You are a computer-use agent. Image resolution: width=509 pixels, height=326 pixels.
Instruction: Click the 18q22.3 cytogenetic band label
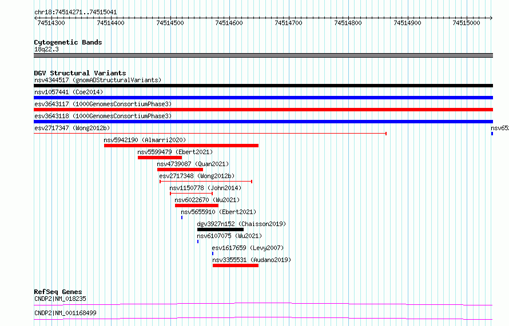pos(46,49)
